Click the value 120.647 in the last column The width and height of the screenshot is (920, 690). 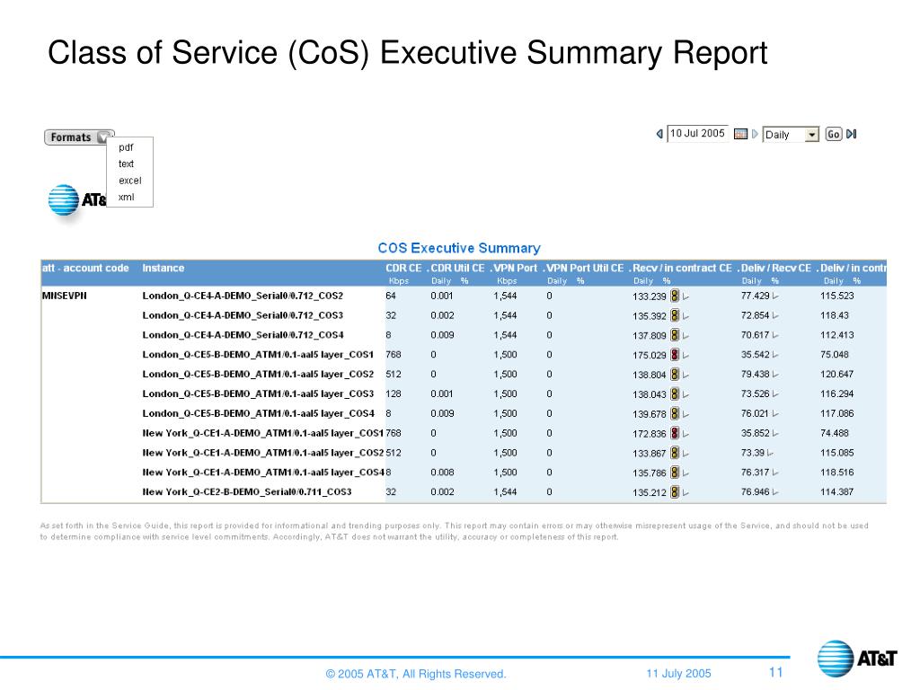[836, 375]
